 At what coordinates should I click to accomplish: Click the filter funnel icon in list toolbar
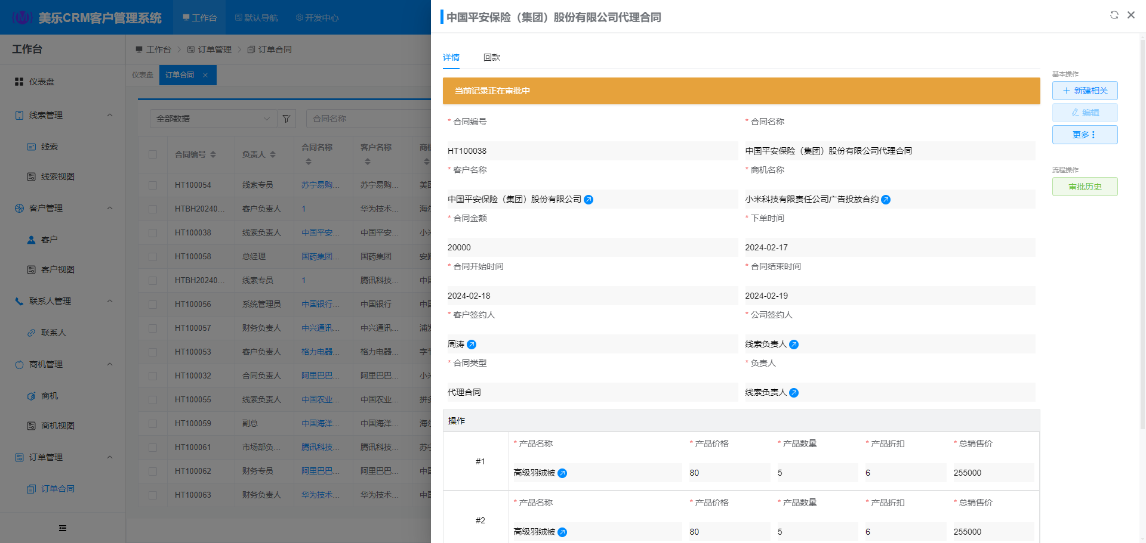click(286, 119)
